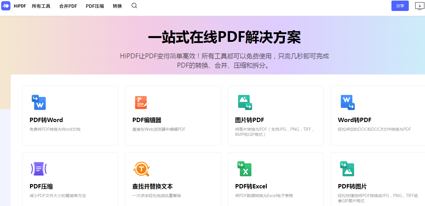
Task: Select the PDF转Excel green icon
Action: 244,169
